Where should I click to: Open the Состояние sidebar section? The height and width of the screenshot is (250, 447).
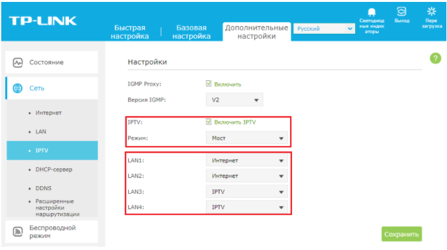coord(52,62)
